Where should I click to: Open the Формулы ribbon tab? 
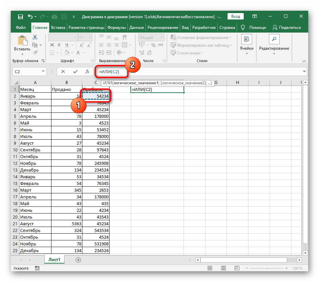coord(117,28)
